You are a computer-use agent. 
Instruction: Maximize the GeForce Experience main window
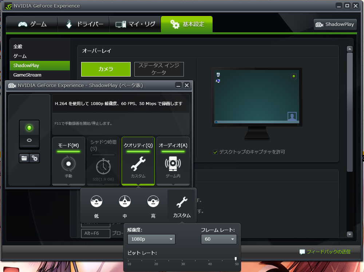click(347, 5)
